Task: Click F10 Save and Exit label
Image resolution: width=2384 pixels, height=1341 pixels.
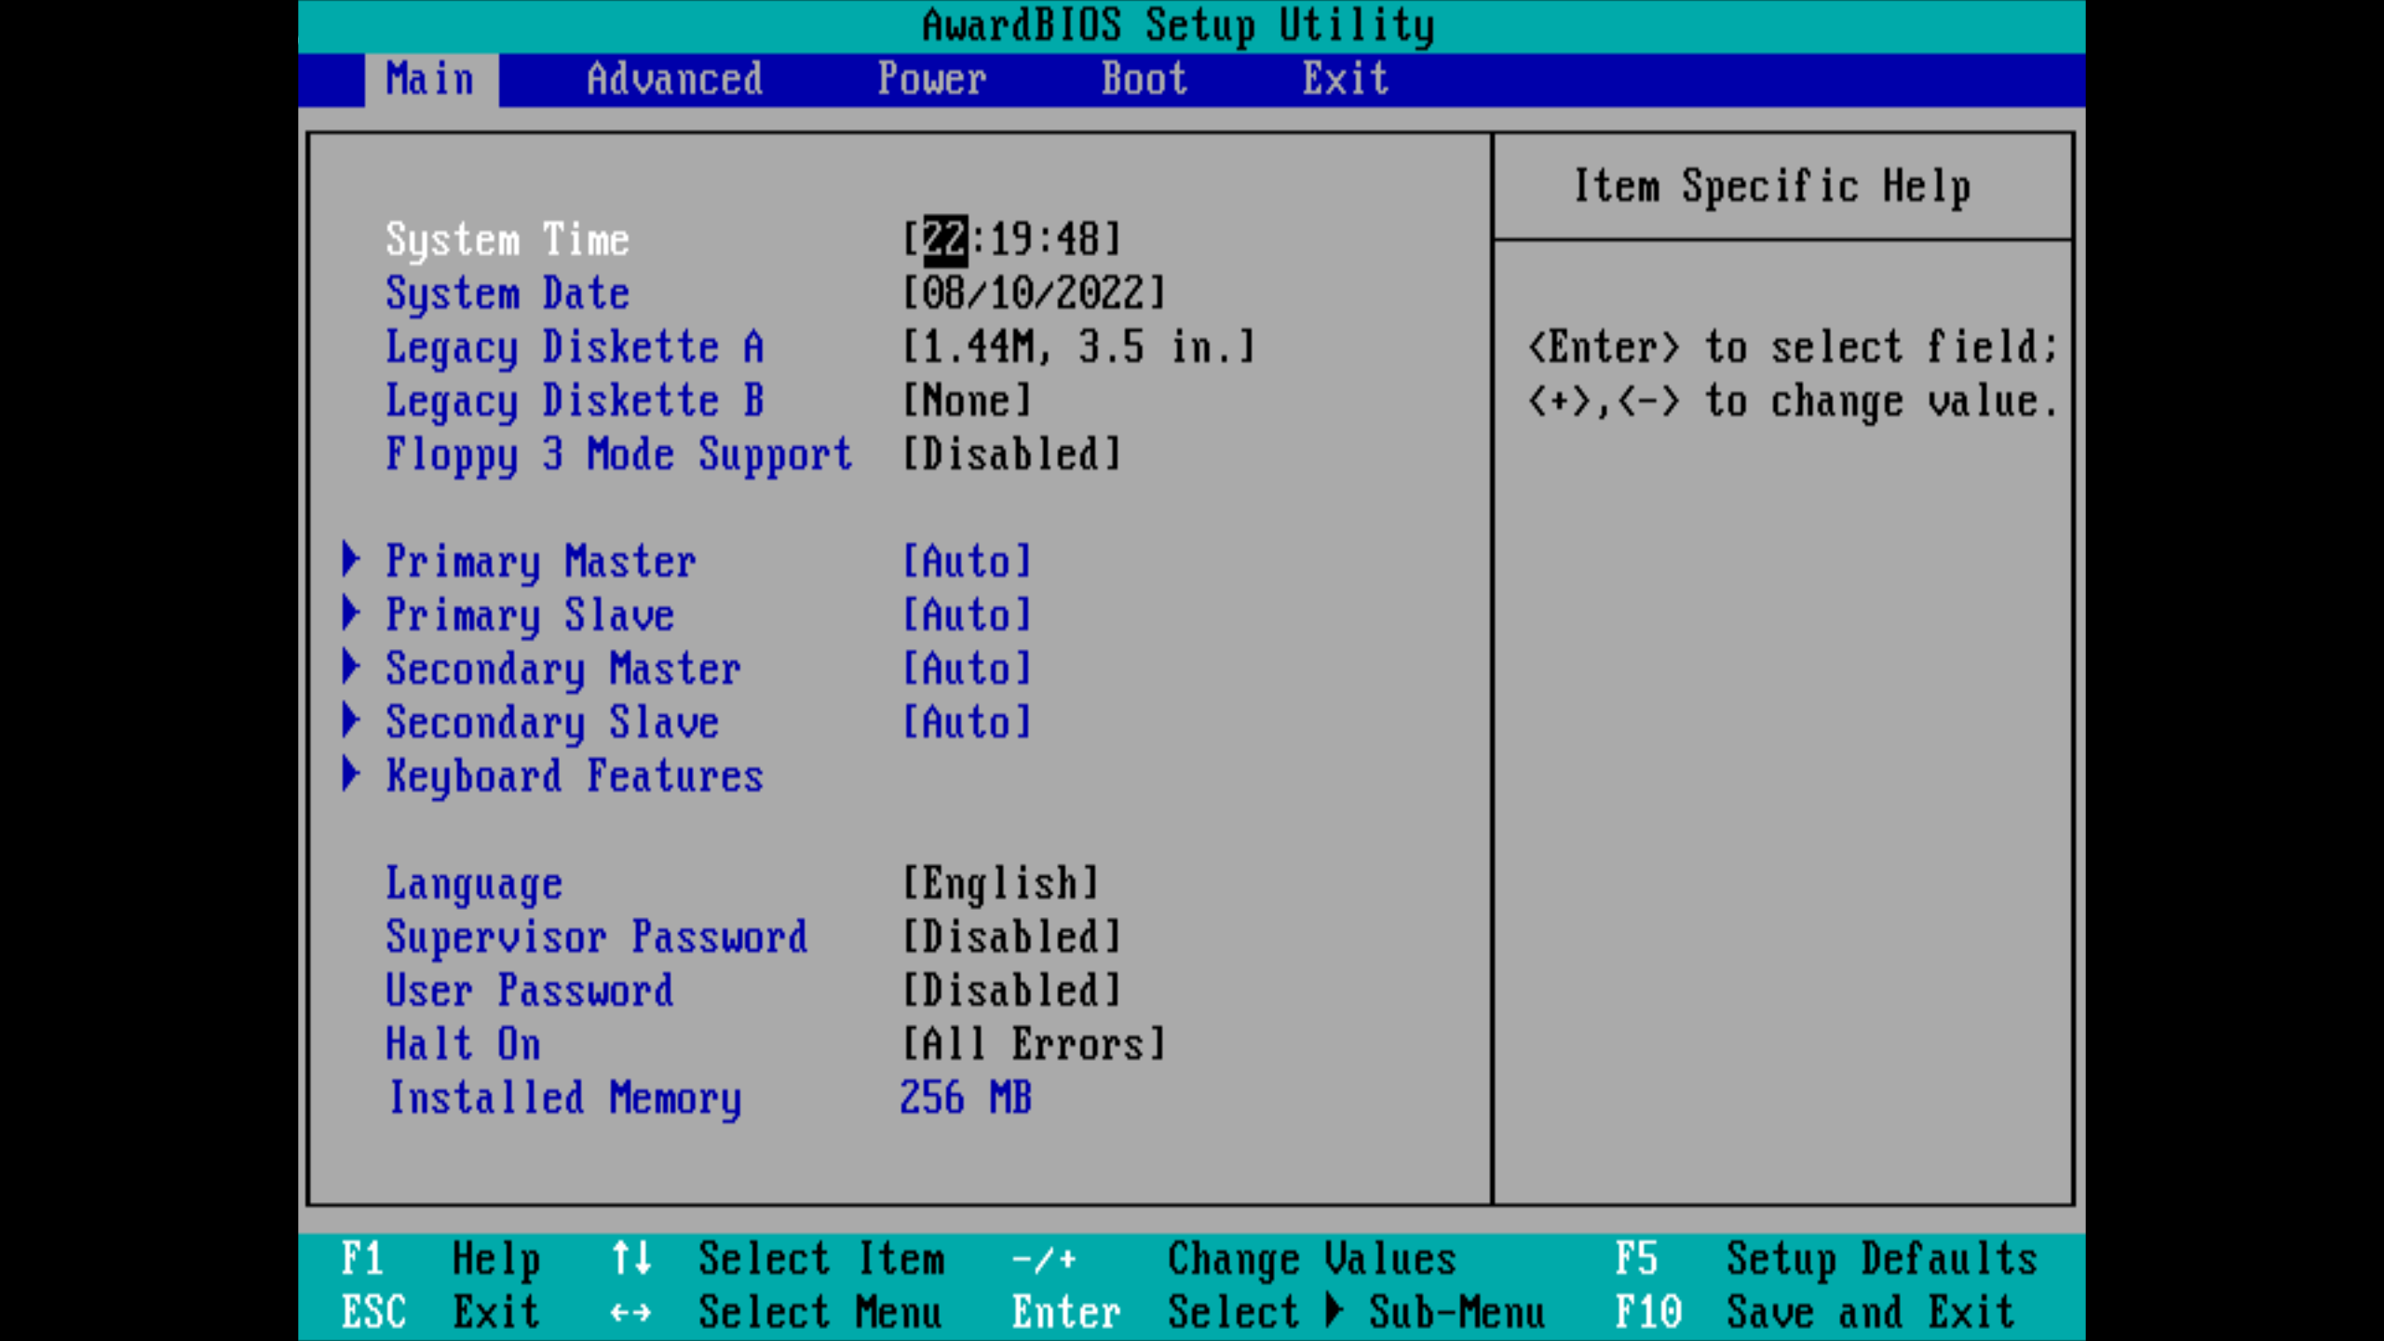Action: click(1870, 1312)
